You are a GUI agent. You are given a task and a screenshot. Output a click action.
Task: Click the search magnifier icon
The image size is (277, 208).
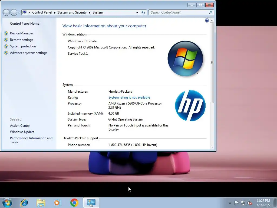tap(210, 12)
